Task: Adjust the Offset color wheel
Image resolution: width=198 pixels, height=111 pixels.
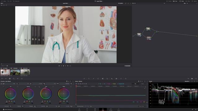Action: pos(64,94)
